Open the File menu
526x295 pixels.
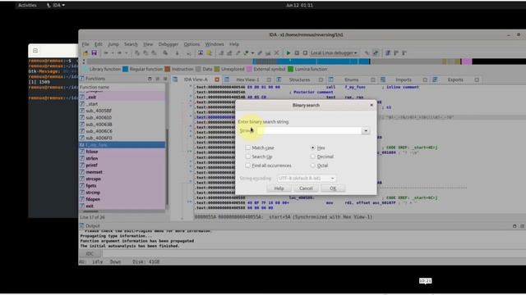pyautogui.click(x=85, y=44)
